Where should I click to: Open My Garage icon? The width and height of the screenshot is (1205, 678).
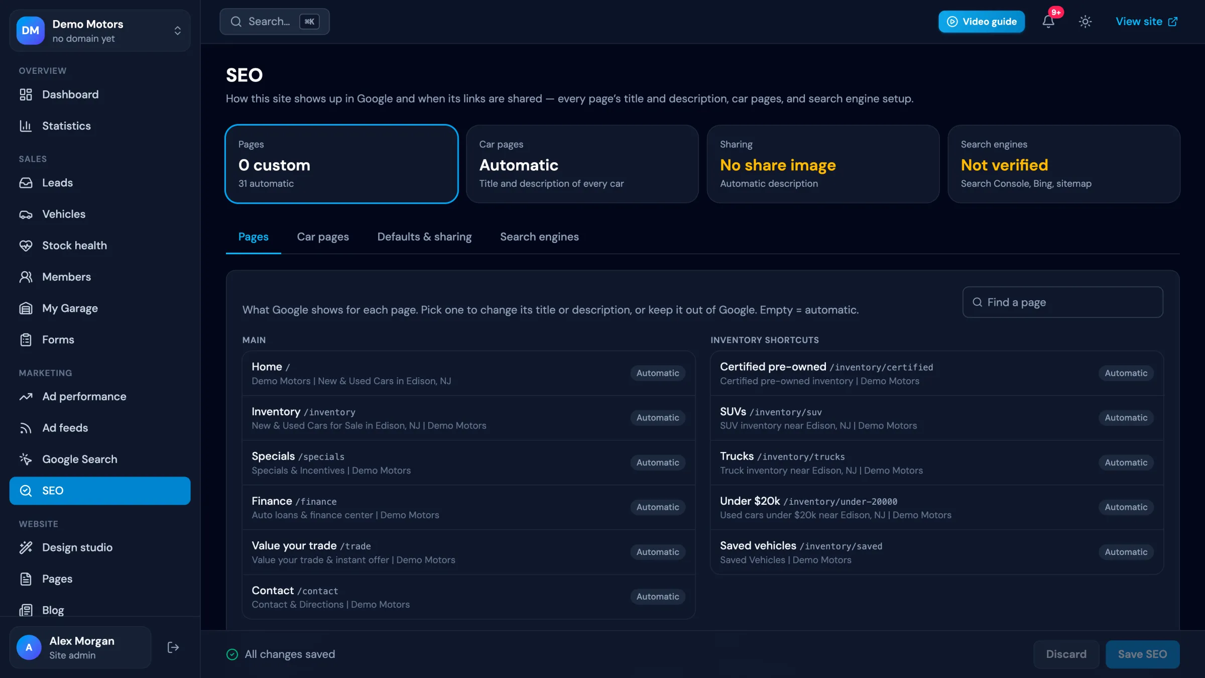26,308
